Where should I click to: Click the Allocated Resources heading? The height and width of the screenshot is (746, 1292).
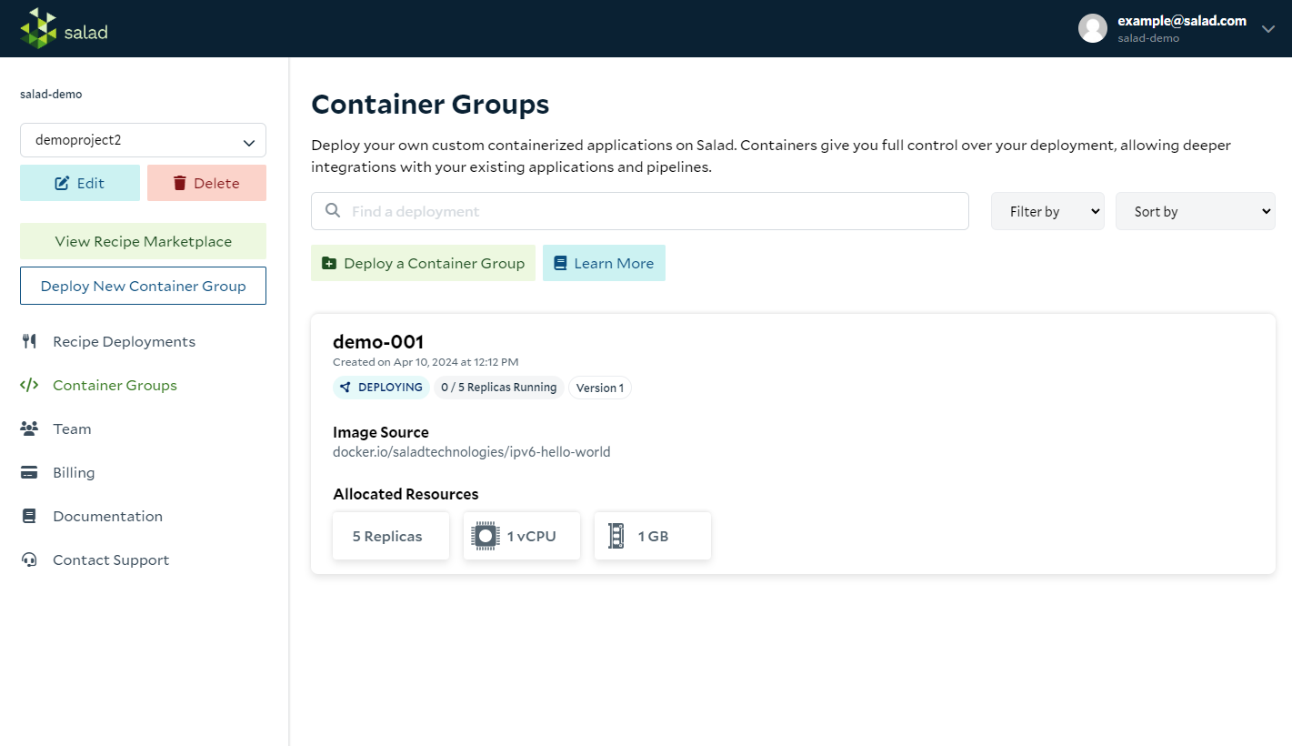click(406, 494)
